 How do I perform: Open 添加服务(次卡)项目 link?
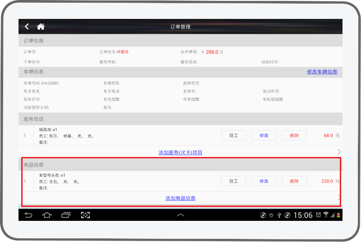click(x=180, y=152)
